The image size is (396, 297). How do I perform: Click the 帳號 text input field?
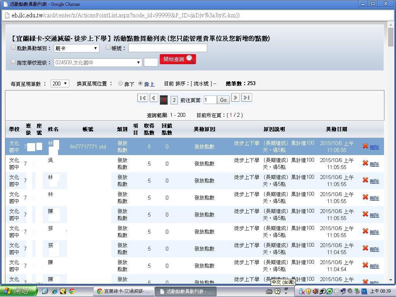coord(167,48)
